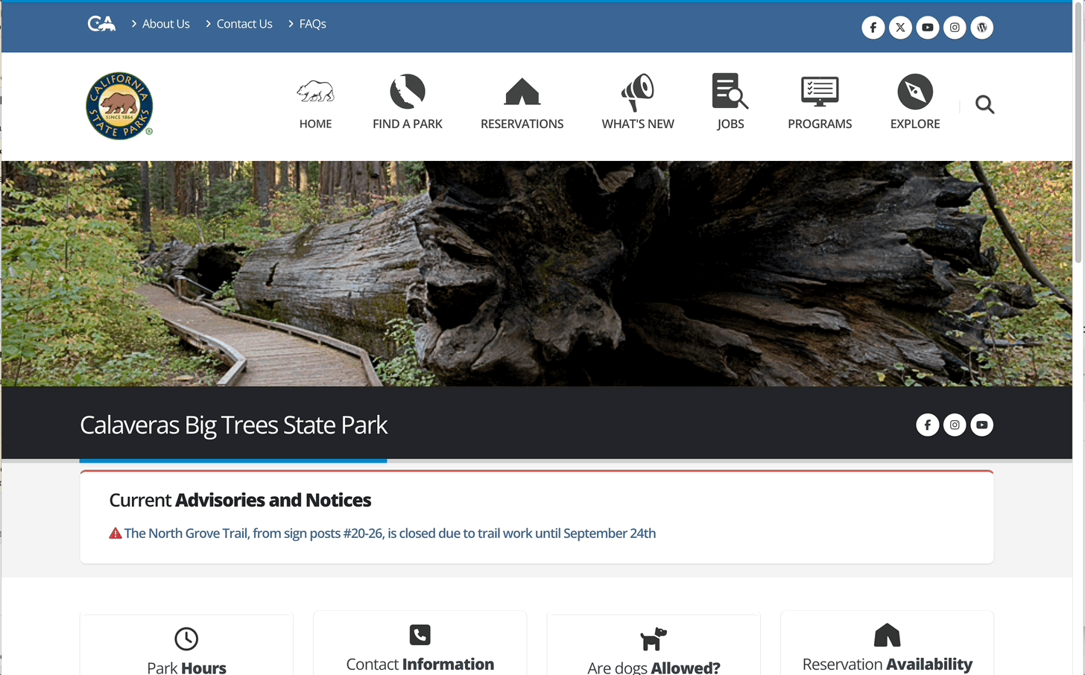
Task: Click the phone icon on Contact Information card
Action: (420, 636)
